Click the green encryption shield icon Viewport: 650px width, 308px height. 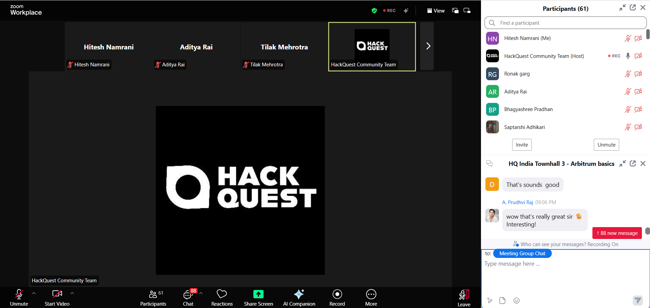[374, 11]
